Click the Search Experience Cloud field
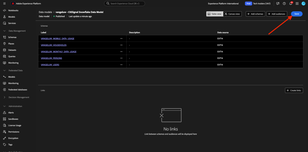The height and width of the screenshot is (152, 308). [x=124, y=4]
